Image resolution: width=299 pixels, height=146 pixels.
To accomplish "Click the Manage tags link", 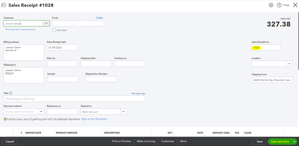I will pos(138,94).
